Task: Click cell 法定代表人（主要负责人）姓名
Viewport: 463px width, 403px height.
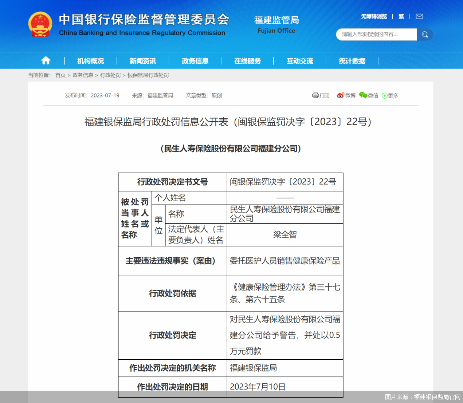Action: 196,235
